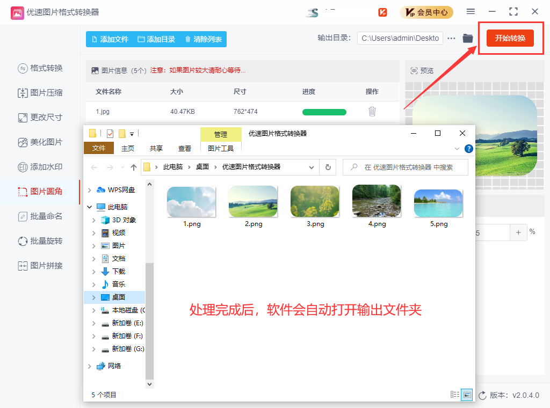Screen dimensions: 550x408
Task: Open 文件 tab in Explorer ribbon
Action: (x=99, y=148)
